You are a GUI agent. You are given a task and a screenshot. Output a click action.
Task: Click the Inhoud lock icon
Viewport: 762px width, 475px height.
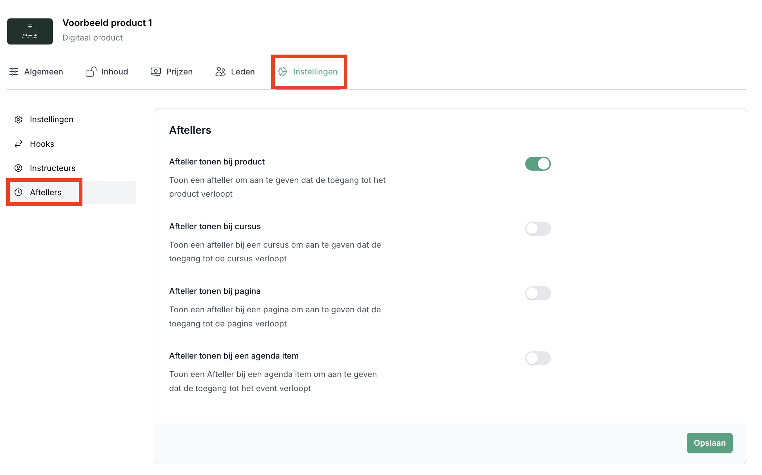(x=91, y=72)
